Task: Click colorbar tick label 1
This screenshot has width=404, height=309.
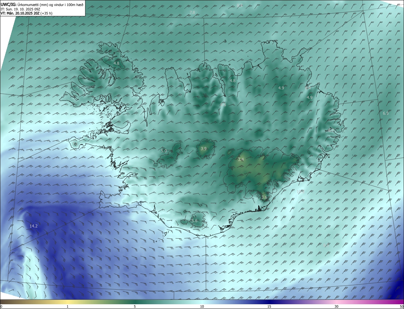Action: pos(68,307)
